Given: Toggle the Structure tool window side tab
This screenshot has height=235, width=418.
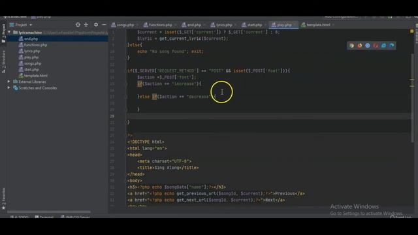Looking at the screenshot, I should 3,62.
